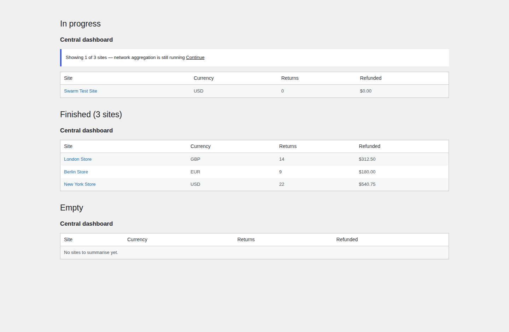The height and width of the screenshot is (332, 509).
Task: Click the Refunded column header in the Empty table
Action: pyautogui.click(x=347, y=239)
